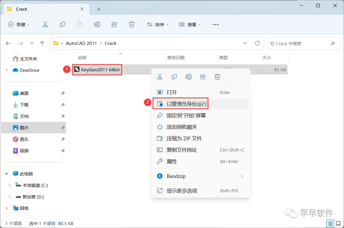The width and height of the screenshot is (344, 228).
Task: Expand the OneDrive tree node
Action: point(7,70)
